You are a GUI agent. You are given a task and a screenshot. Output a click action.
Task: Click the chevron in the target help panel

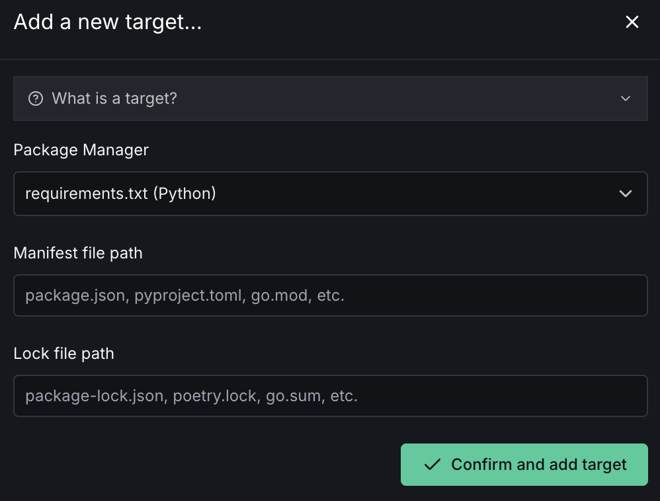coord(626,99)
